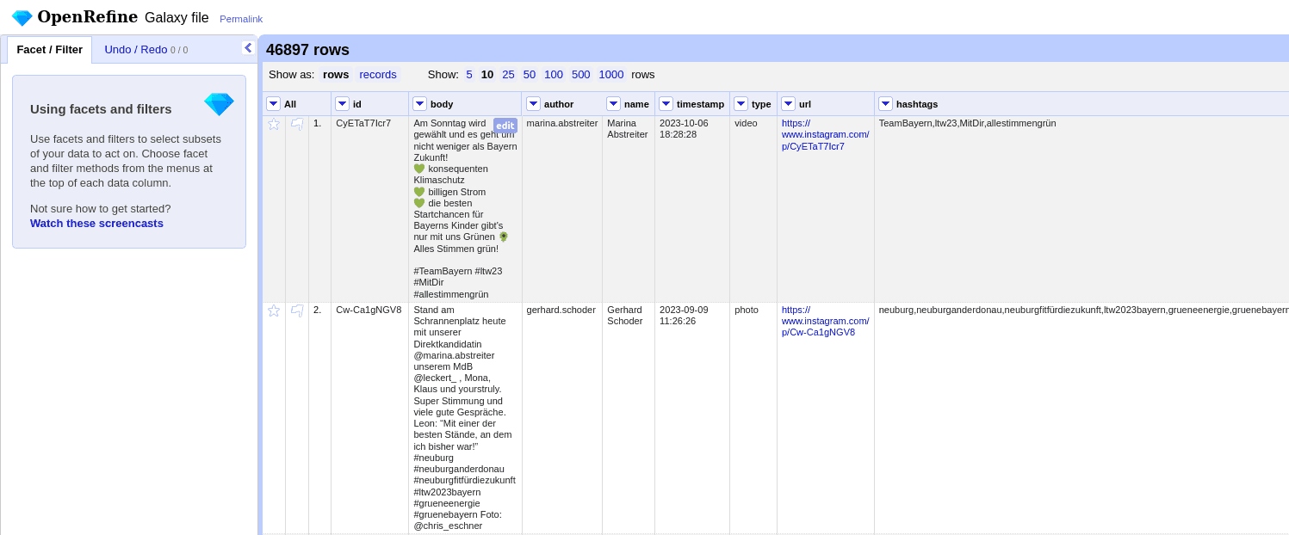The width and height of the screenshot is (1289, 535).
Task: Switch to the Undo / Redo tab
Action: (x=134, y=49)
